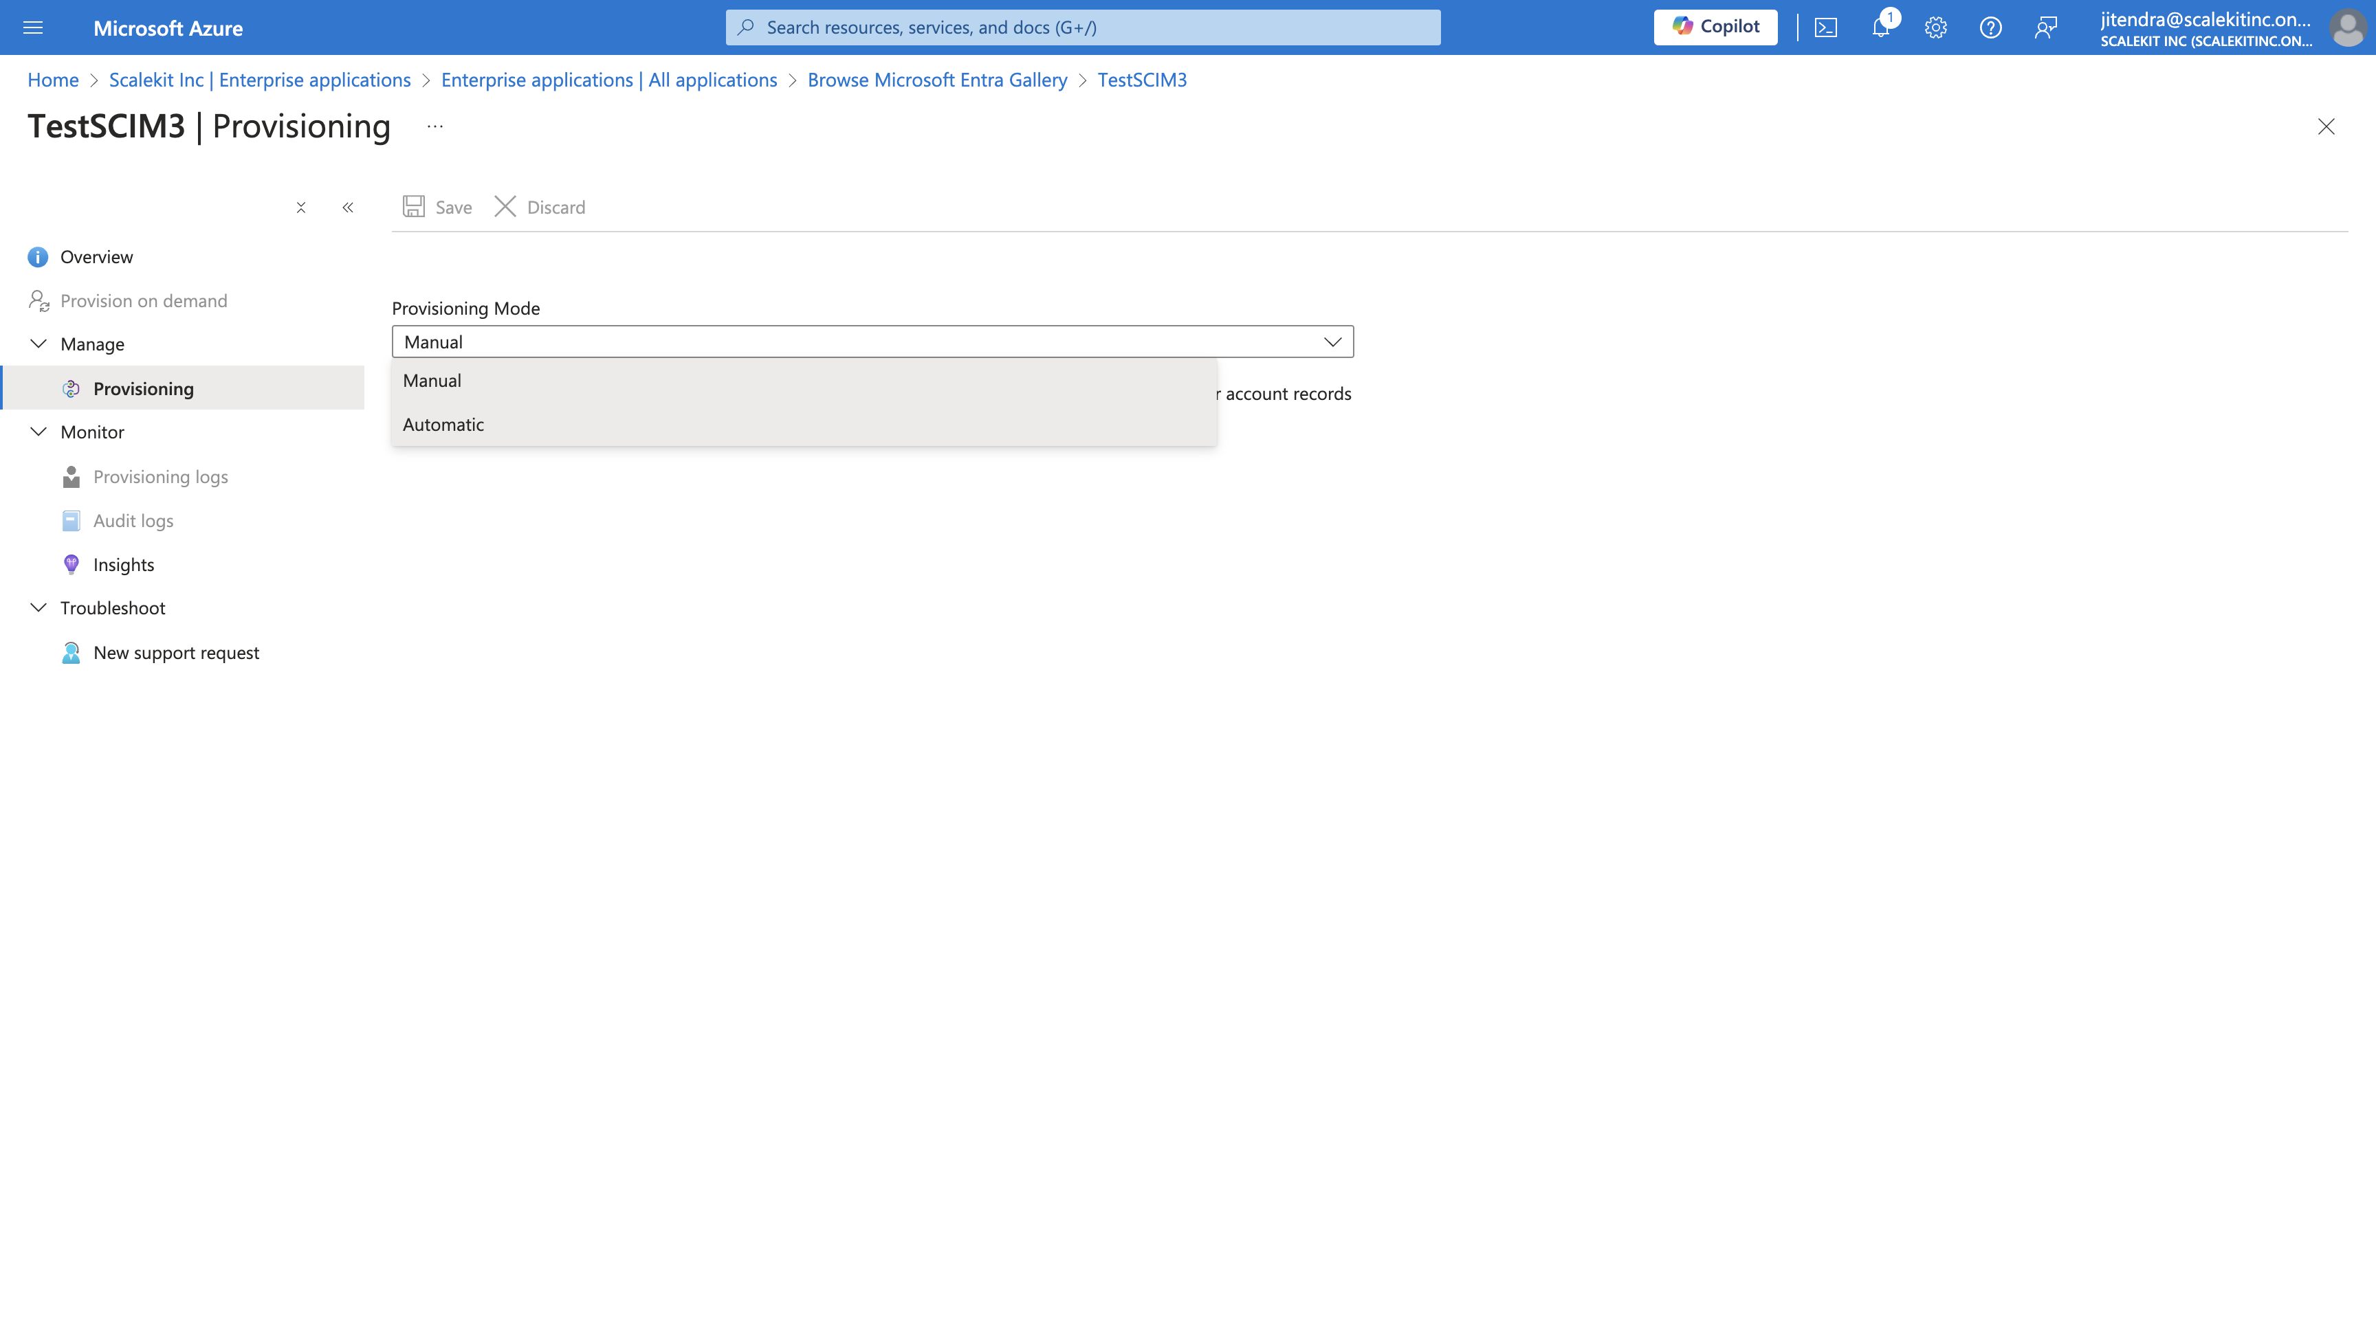The image size is (2376, 1318).
Task: Focus the search resources and docs field
Action: [x=1083, y=27]
